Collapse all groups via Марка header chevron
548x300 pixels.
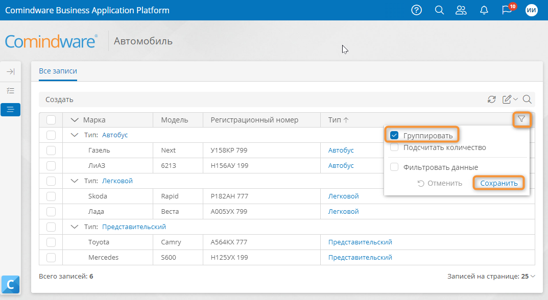tap(75, 120)
